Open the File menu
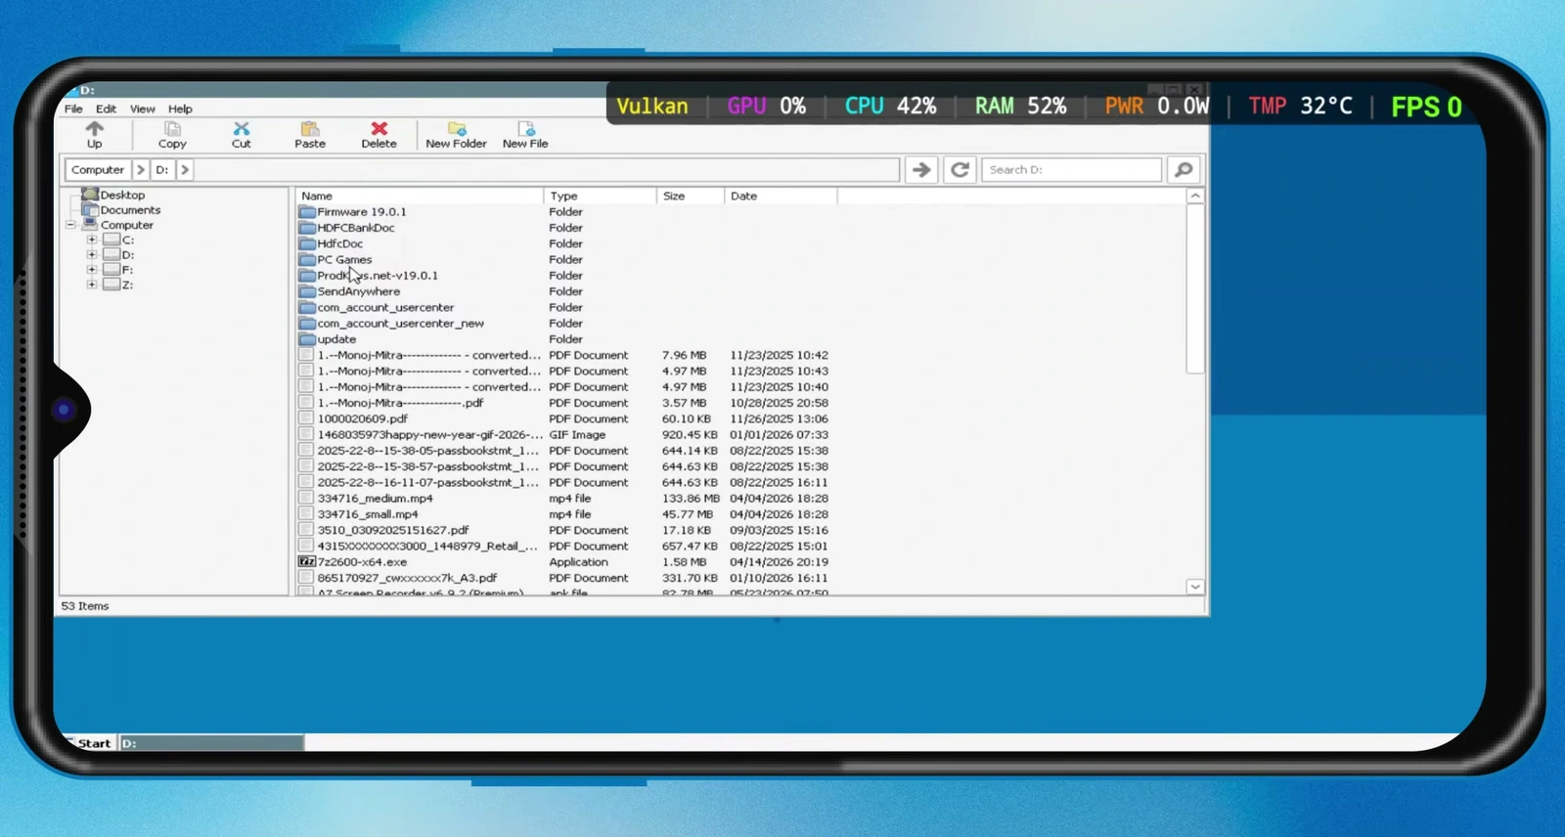The height and width of the screenshot is (837, 1565). (x=73, y=109)
